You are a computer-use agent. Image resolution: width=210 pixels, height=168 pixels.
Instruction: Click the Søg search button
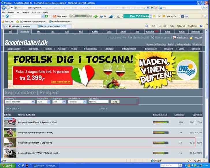point(115,102)
